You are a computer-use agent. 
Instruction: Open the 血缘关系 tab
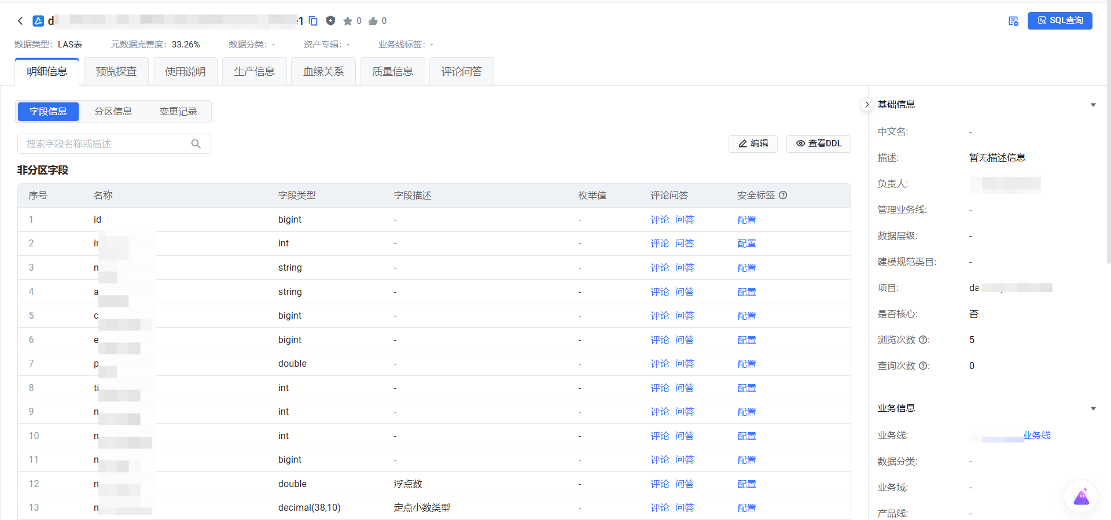coord(323,72)
